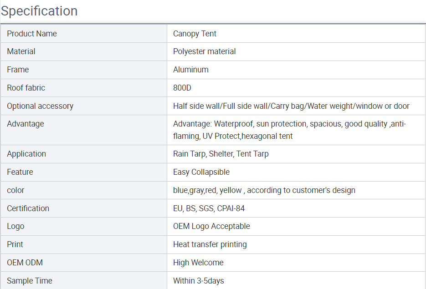Select the 800D value
Image resolution: width=426 pixels, height=289 pixels.
click(x=183, y=88)
